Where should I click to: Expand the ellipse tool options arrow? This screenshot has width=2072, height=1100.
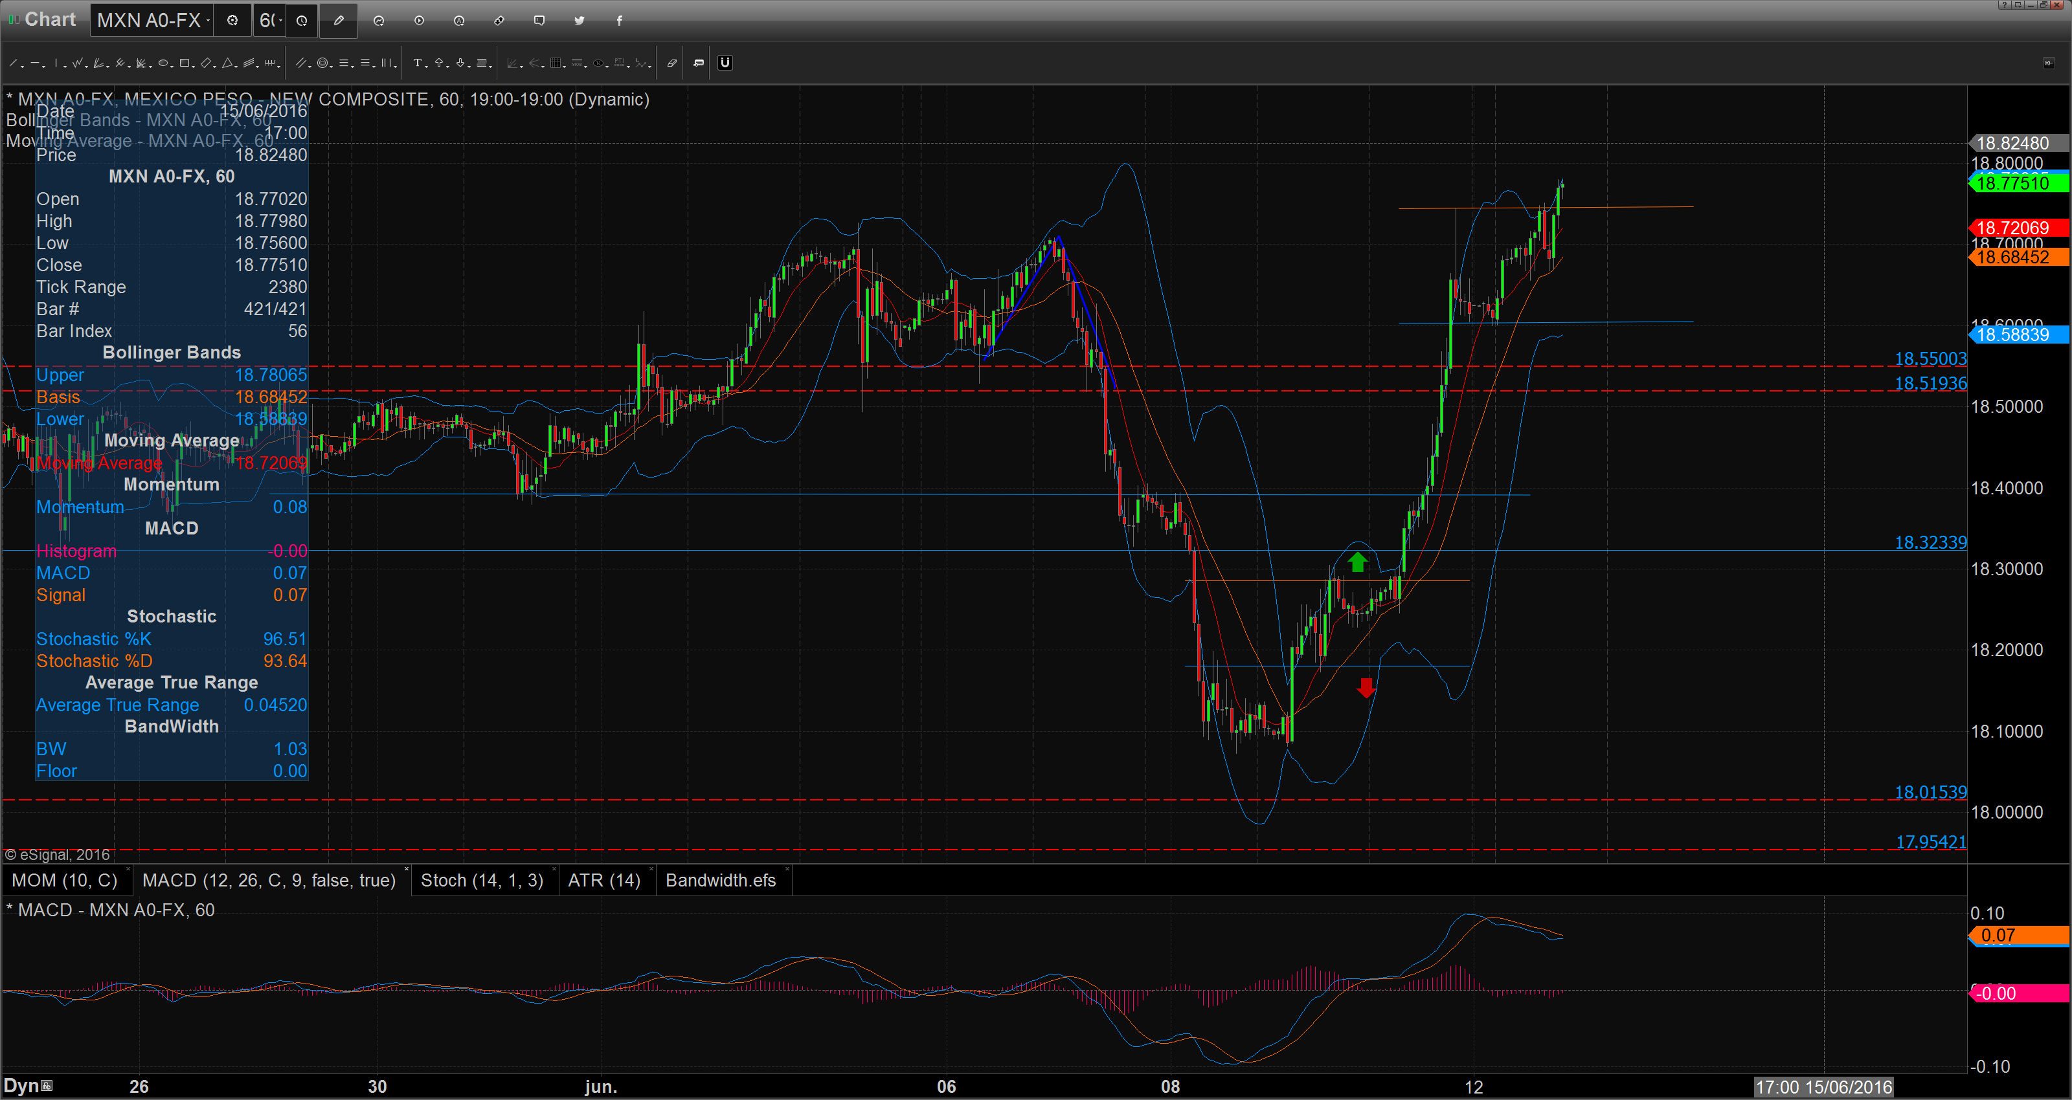tap(172, 66)
